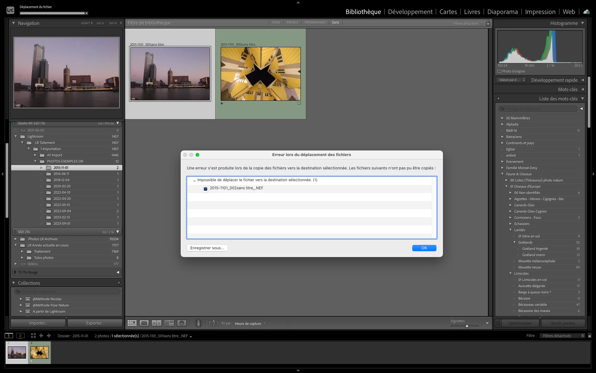The image size is (596, 373).
Task: Switch to the Développement module
Action: point(410,12)
